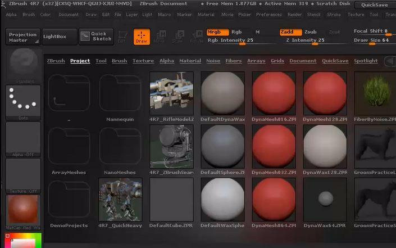Toggle the LightBox button
This screenshot has height=248, width=396.
pos(60,37)
